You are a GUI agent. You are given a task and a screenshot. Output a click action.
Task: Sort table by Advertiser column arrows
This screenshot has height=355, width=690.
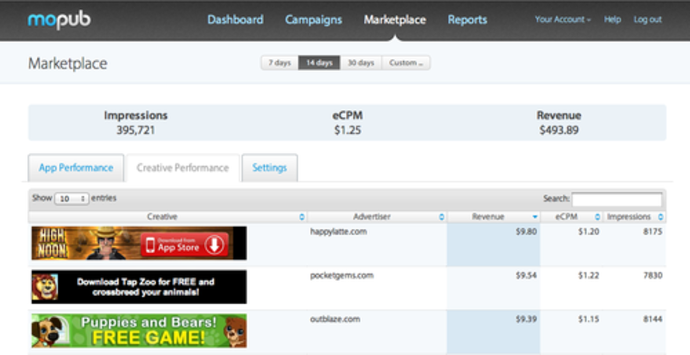click(441, 217)
